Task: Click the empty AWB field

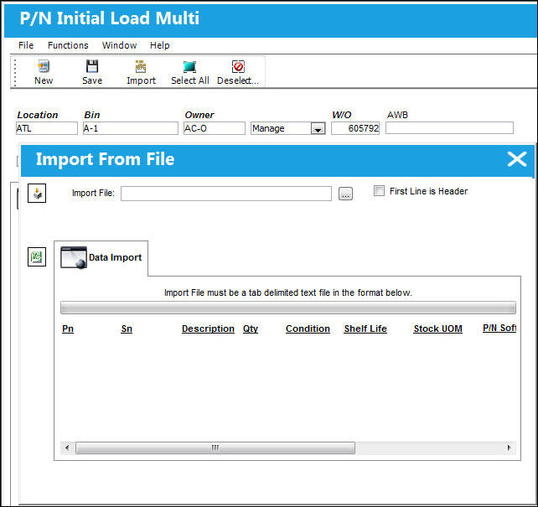Action: (x=449, y=128)
